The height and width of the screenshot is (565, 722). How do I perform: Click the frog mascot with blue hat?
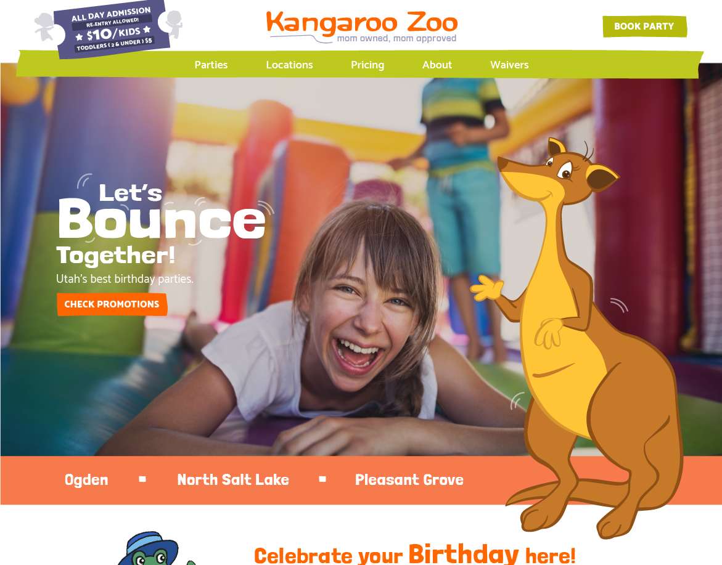pyautogui.click(x=152, y=548)
